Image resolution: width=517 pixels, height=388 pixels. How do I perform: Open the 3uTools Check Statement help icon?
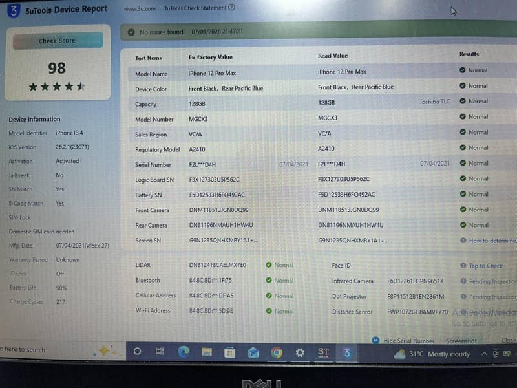point(232,7)
